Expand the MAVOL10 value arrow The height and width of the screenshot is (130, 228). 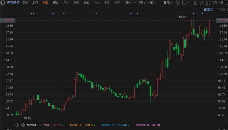tap(128, 125)
